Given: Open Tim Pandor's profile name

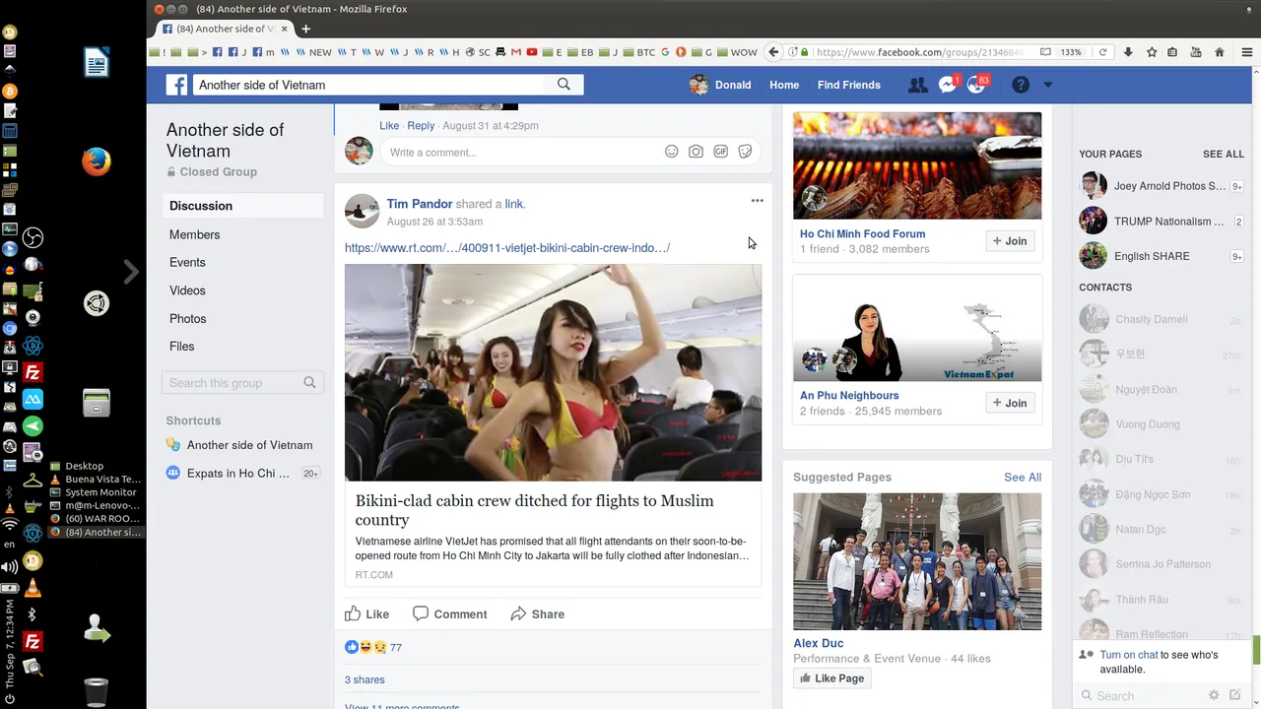Looking at the screenshot, I should pos(420,204).
